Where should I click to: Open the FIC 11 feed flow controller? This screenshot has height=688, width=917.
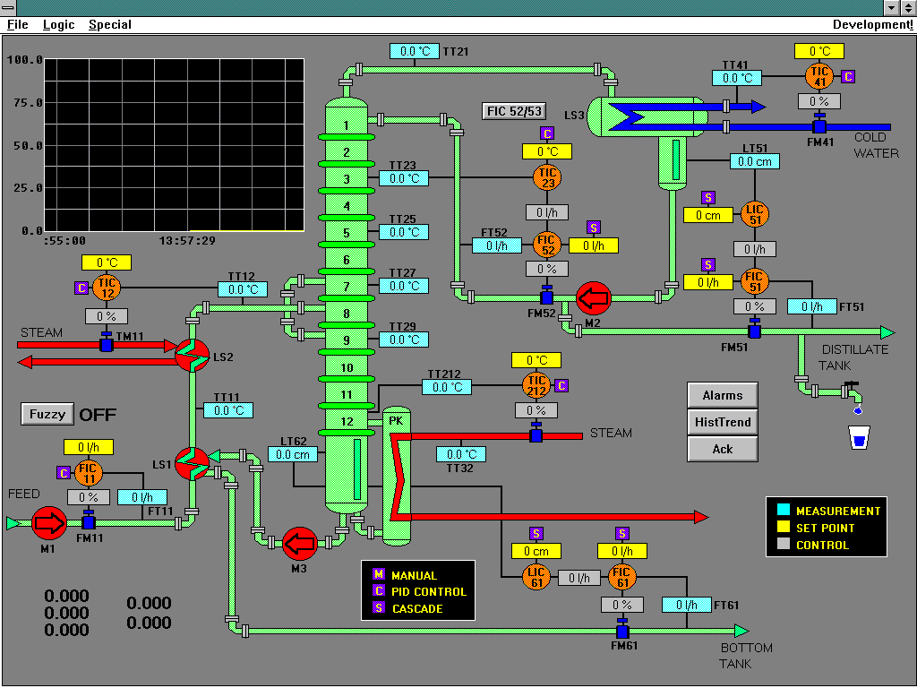[87, 471]
